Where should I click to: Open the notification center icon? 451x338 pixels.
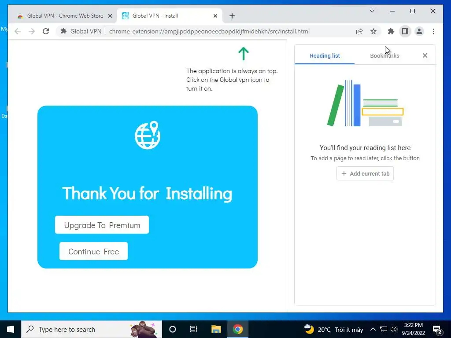point(437,329)
